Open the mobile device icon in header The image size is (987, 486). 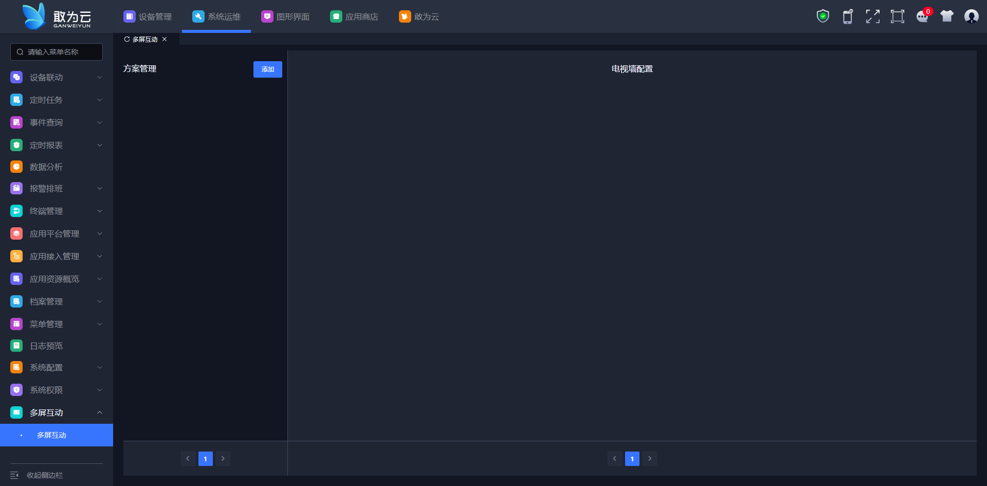point(848,16)
